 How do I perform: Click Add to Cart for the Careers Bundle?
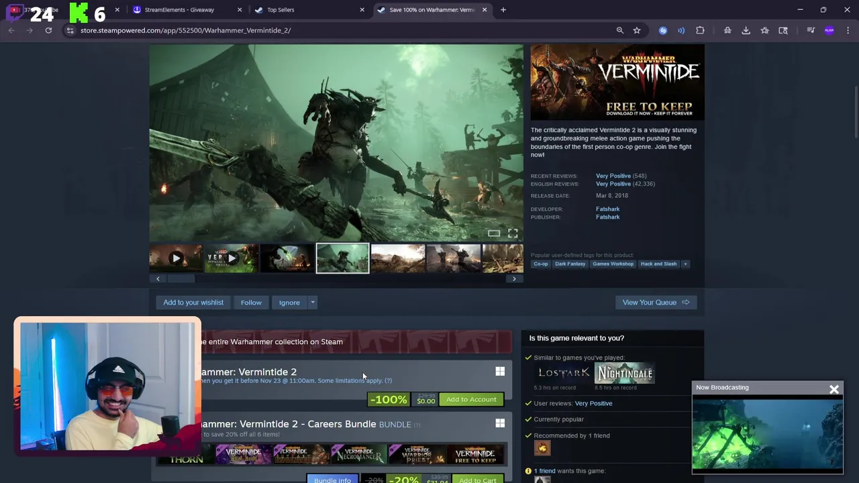[478, 480]
